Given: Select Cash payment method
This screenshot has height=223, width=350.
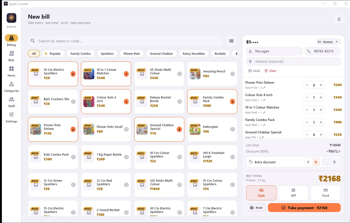Looking at the screenshot, I should tap(261, 193).
